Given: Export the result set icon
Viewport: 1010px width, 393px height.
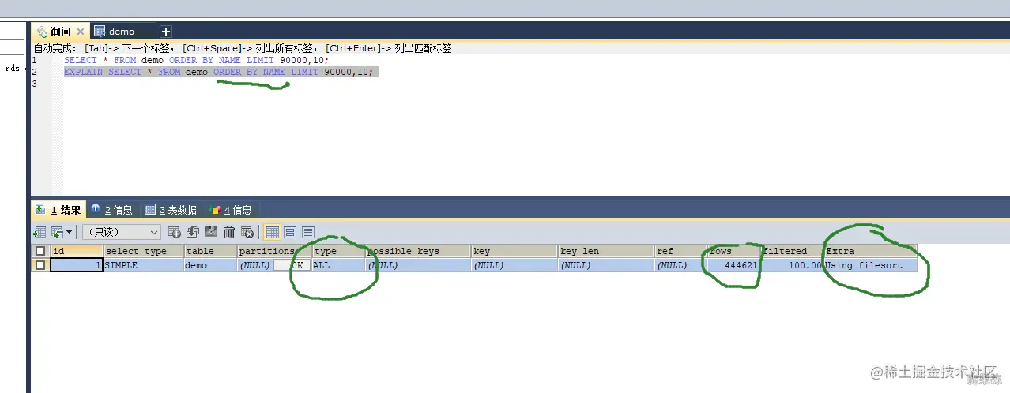Looking at the screenshot, I should (x=39, y=232).
